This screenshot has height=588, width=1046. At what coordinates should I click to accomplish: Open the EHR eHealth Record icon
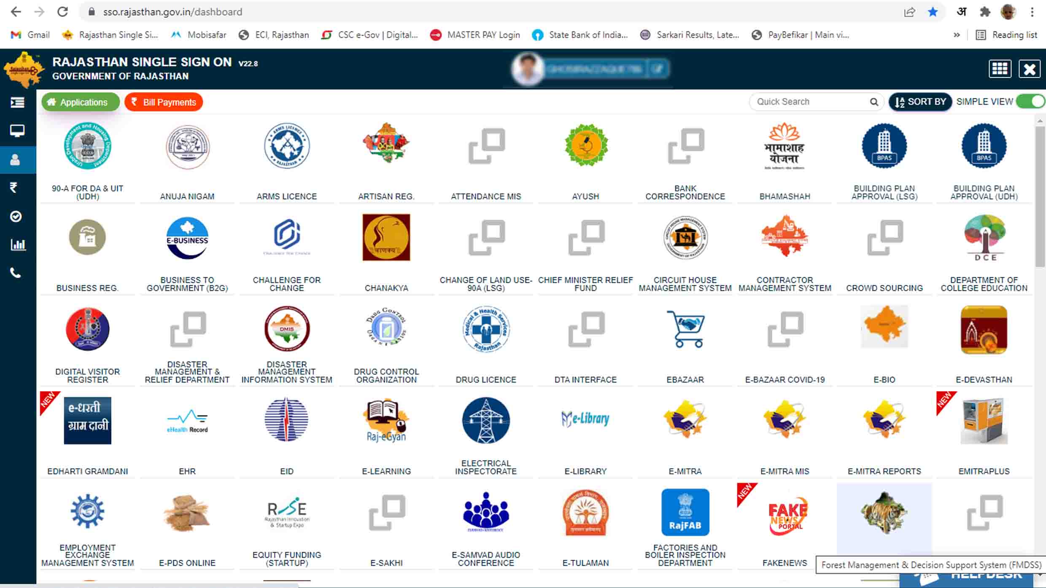click(187, 421)
